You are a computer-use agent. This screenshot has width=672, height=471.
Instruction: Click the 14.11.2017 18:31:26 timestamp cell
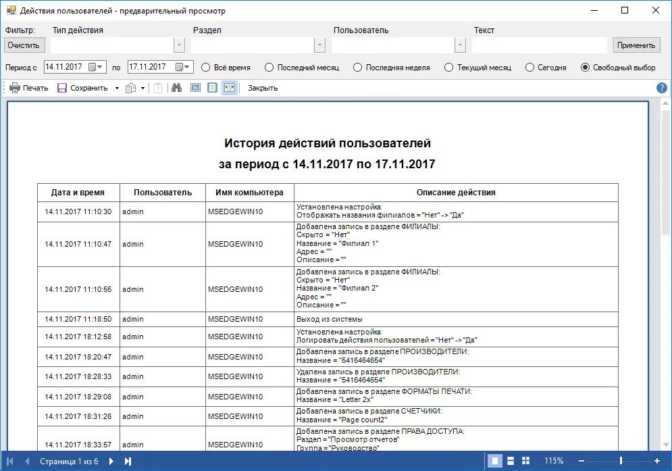[78, 416]
